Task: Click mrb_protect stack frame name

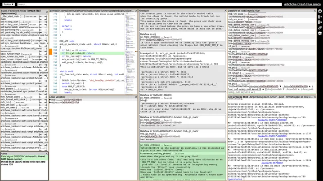Action: [8, 89]
